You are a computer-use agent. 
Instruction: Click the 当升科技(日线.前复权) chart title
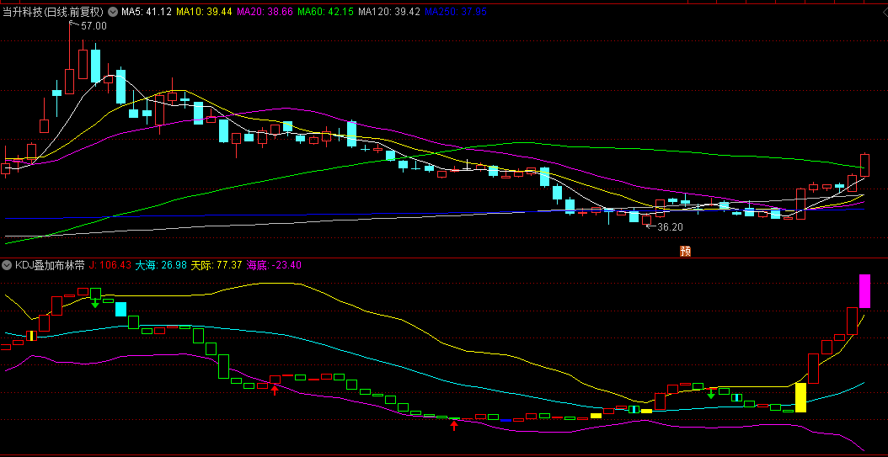coord(53,11)
